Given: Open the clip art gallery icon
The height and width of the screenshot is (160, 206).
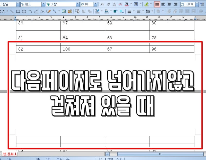Looking at the screenshot, I should [x=70, y=11].
